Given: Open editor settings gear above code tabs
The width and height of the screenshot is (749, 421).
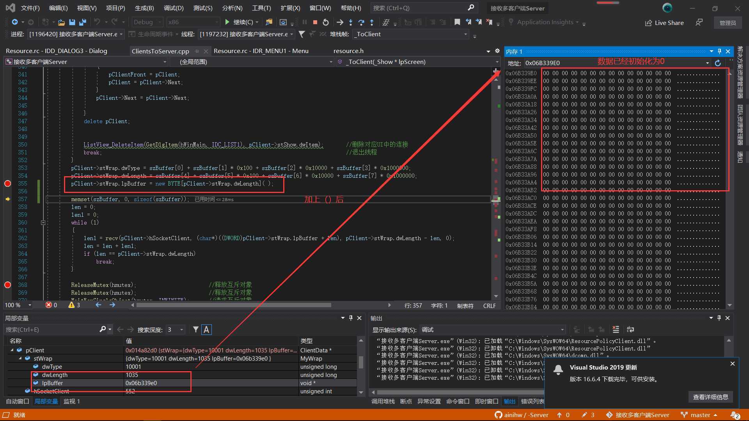Looking at the screenshot, I should pos(497,51).
